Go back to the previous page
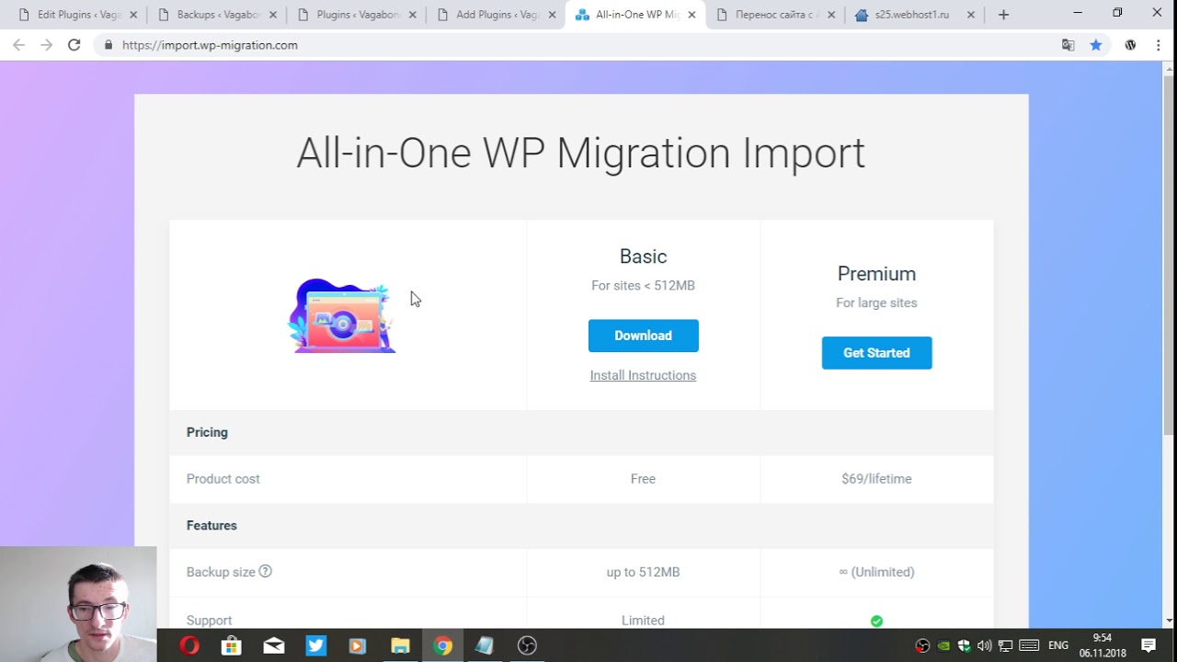Screen dimensions: 1177x662 (x=18, y=45)
